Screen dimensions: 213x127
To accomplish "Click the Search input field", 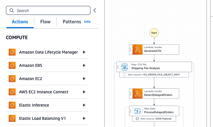I will pos(48,10).
